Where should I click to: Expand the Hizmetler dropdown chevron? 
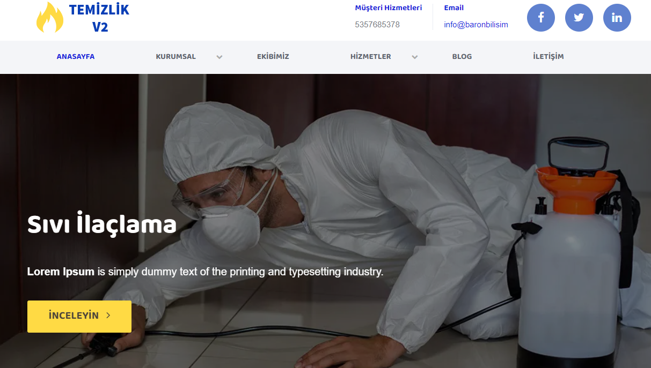point(414,57)
